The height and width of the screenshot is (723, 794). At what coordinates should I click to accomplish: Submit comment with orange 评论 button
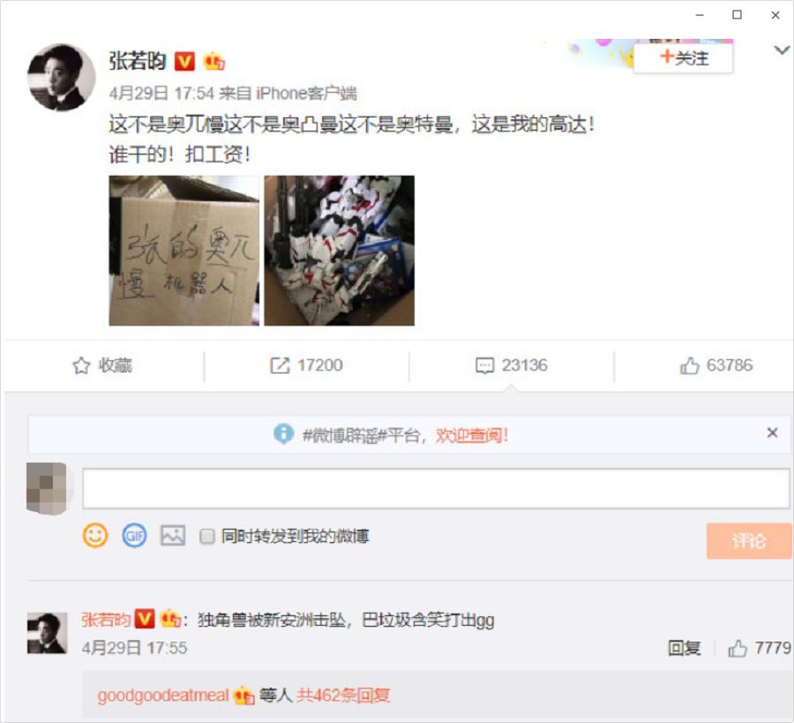coord(749,540)
